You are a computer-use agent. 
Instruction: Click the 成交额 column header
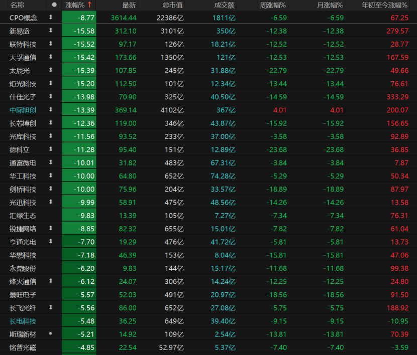[x=225, y=5]
